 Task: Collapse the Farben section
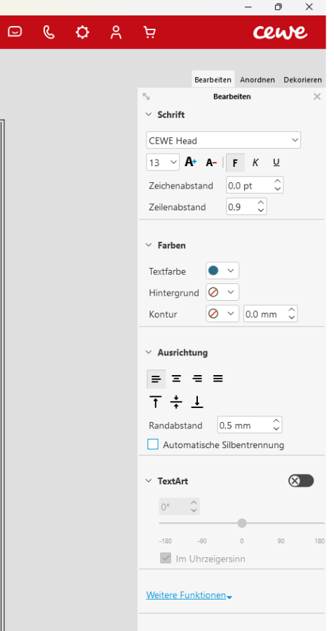coord(149,245)
